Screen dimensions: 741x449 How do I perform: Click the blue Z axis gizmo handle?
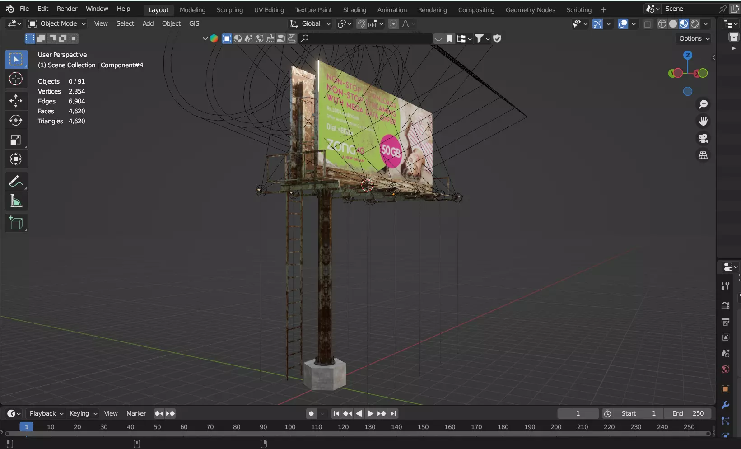pos(688,55)
